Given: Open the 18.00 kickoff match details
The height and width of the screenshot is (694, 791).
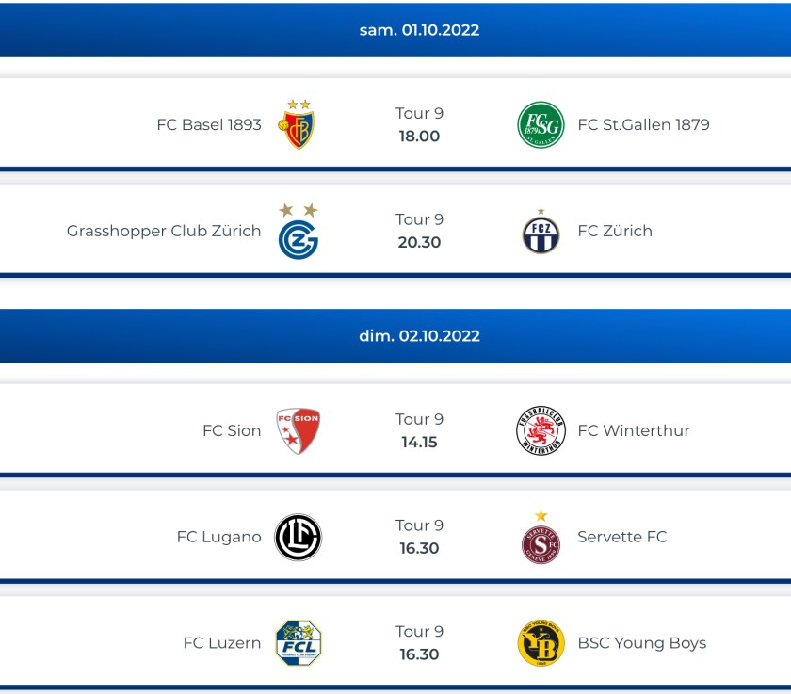Looking at the screenshot, I should pyautogui.click(x=419, y=136).
